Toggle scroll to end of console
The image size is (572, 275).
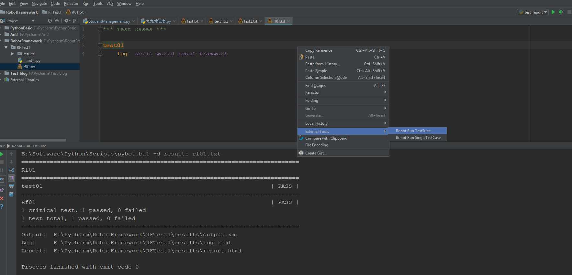[x=11, y=178]
